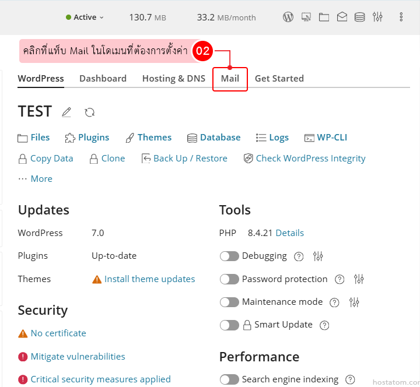420x387 pixels.
Task: Open Maintenance mode settings icon
Action: (x=354, y=302)
